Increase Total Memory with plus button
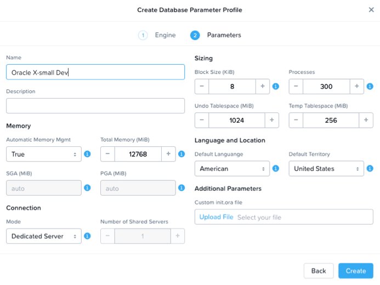This screenshot has height=285, width=380. point(168,155)
